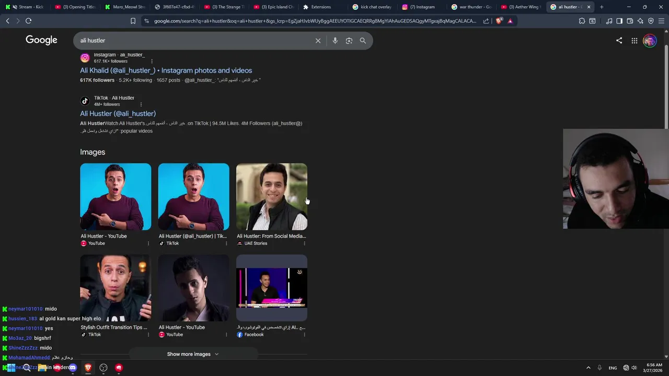The height and width of the screenshot is (376, 669).
Task: Open the menu for the UAE Stories image
Action: (x=304, y=243)
